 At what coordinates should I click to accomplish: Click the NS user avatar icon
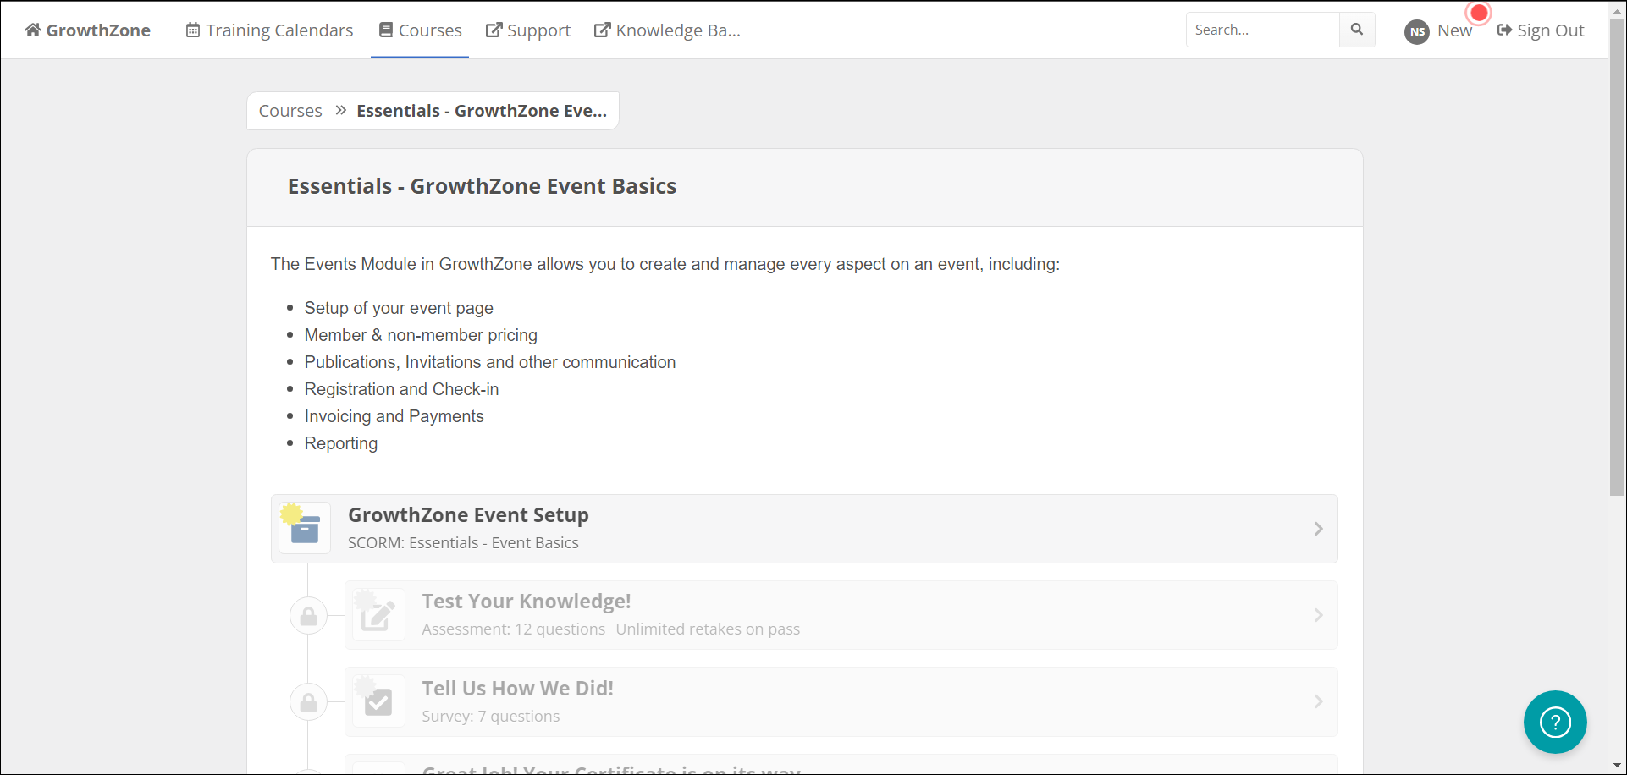coord(1417,31)
